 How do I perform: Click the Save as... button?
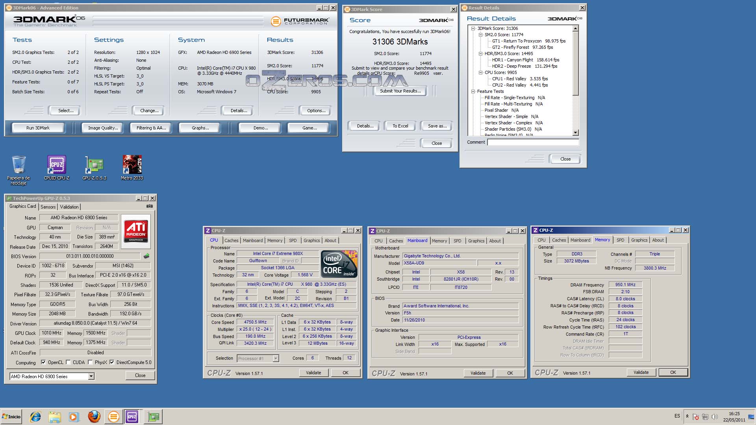pos(437,126)
